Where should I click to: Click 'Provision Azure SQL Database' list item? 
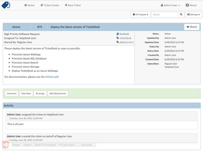(29, 59)
